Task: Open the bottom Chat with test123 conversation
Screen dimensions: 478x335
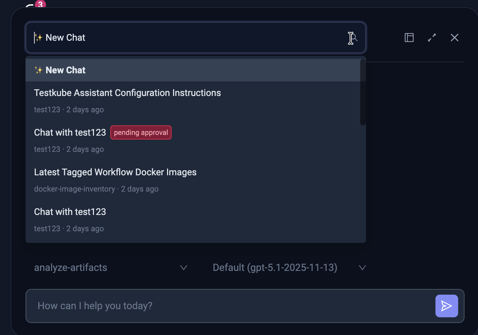Action: point(70,211)
